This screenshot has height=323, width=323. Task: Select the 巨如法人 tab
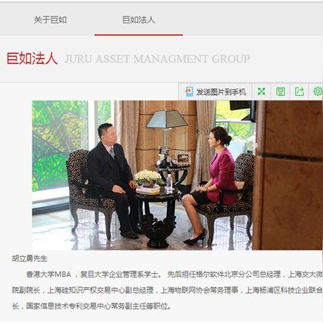click(x=139, y=20)
